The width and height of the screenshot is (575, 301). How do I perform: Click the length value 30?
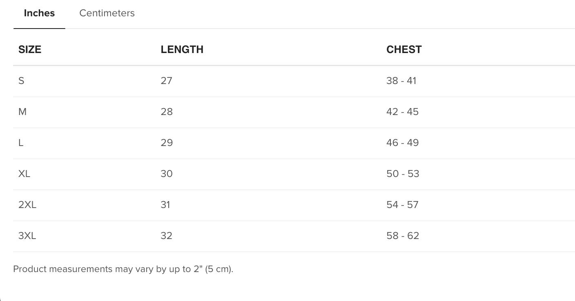click(167, 174)
